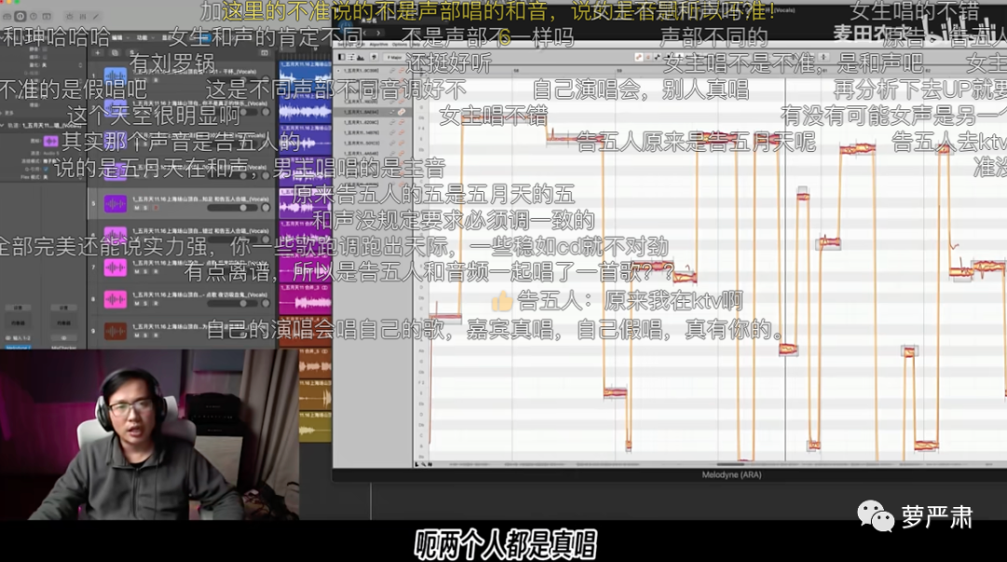Open Melodyne Edit menu

click(362, 45)
